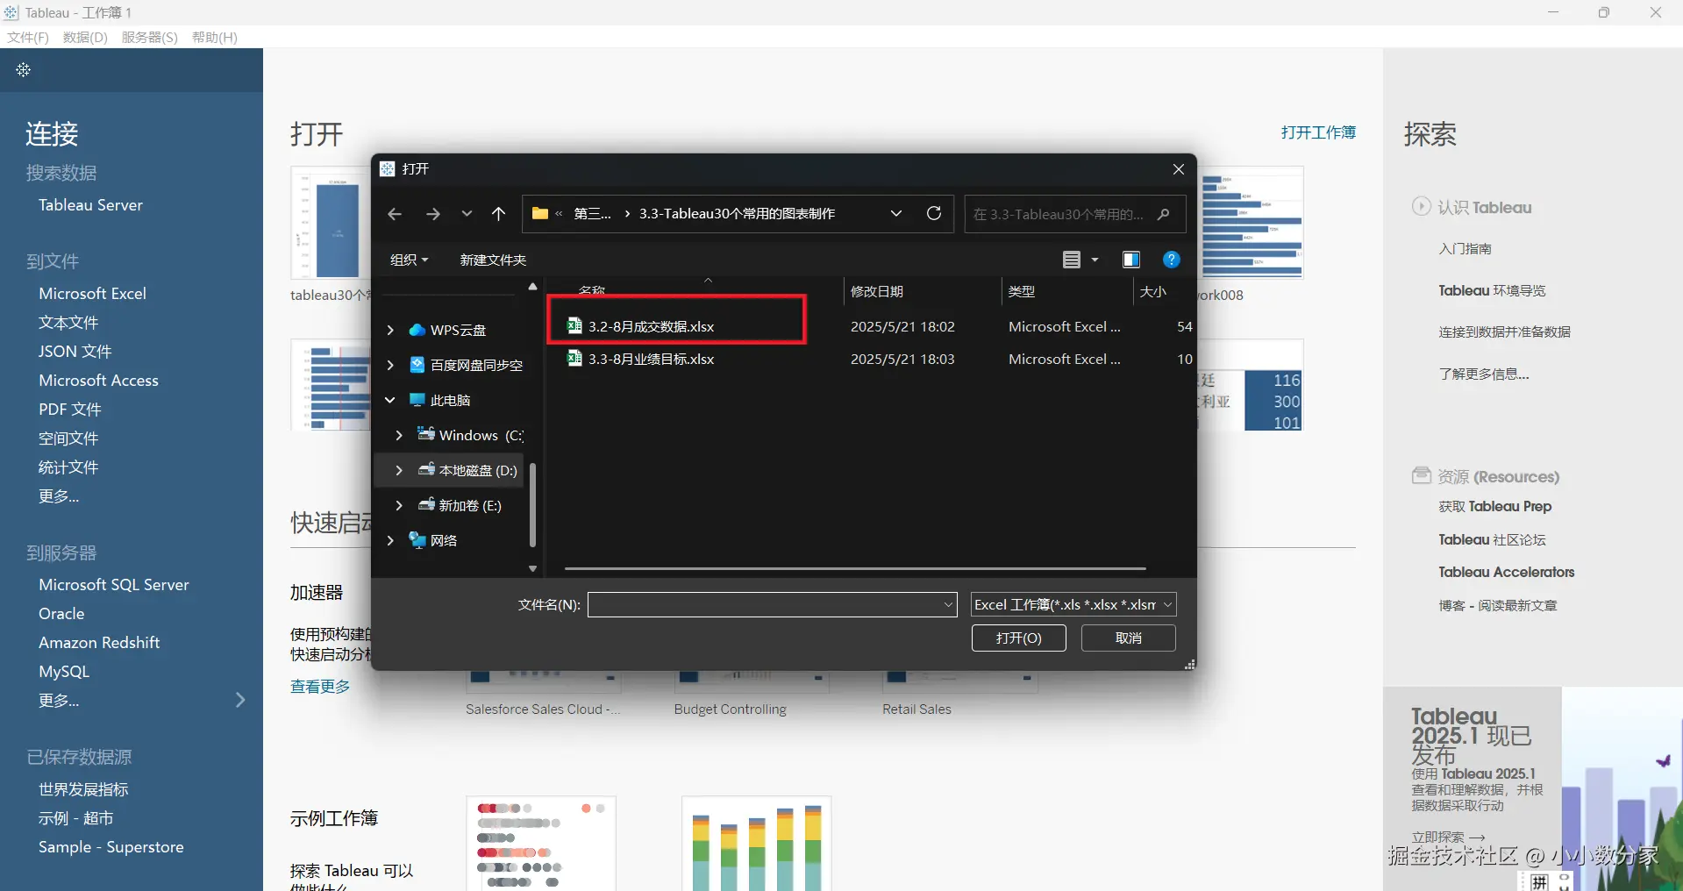The height and width of the screenshot is (891, 1683).
Task: Open view options dropdown arrow
Action: [1095, 260]
